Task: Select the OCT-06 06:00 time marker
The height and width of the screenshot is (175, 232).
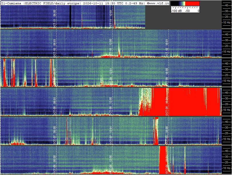Action: click(55, 164)
